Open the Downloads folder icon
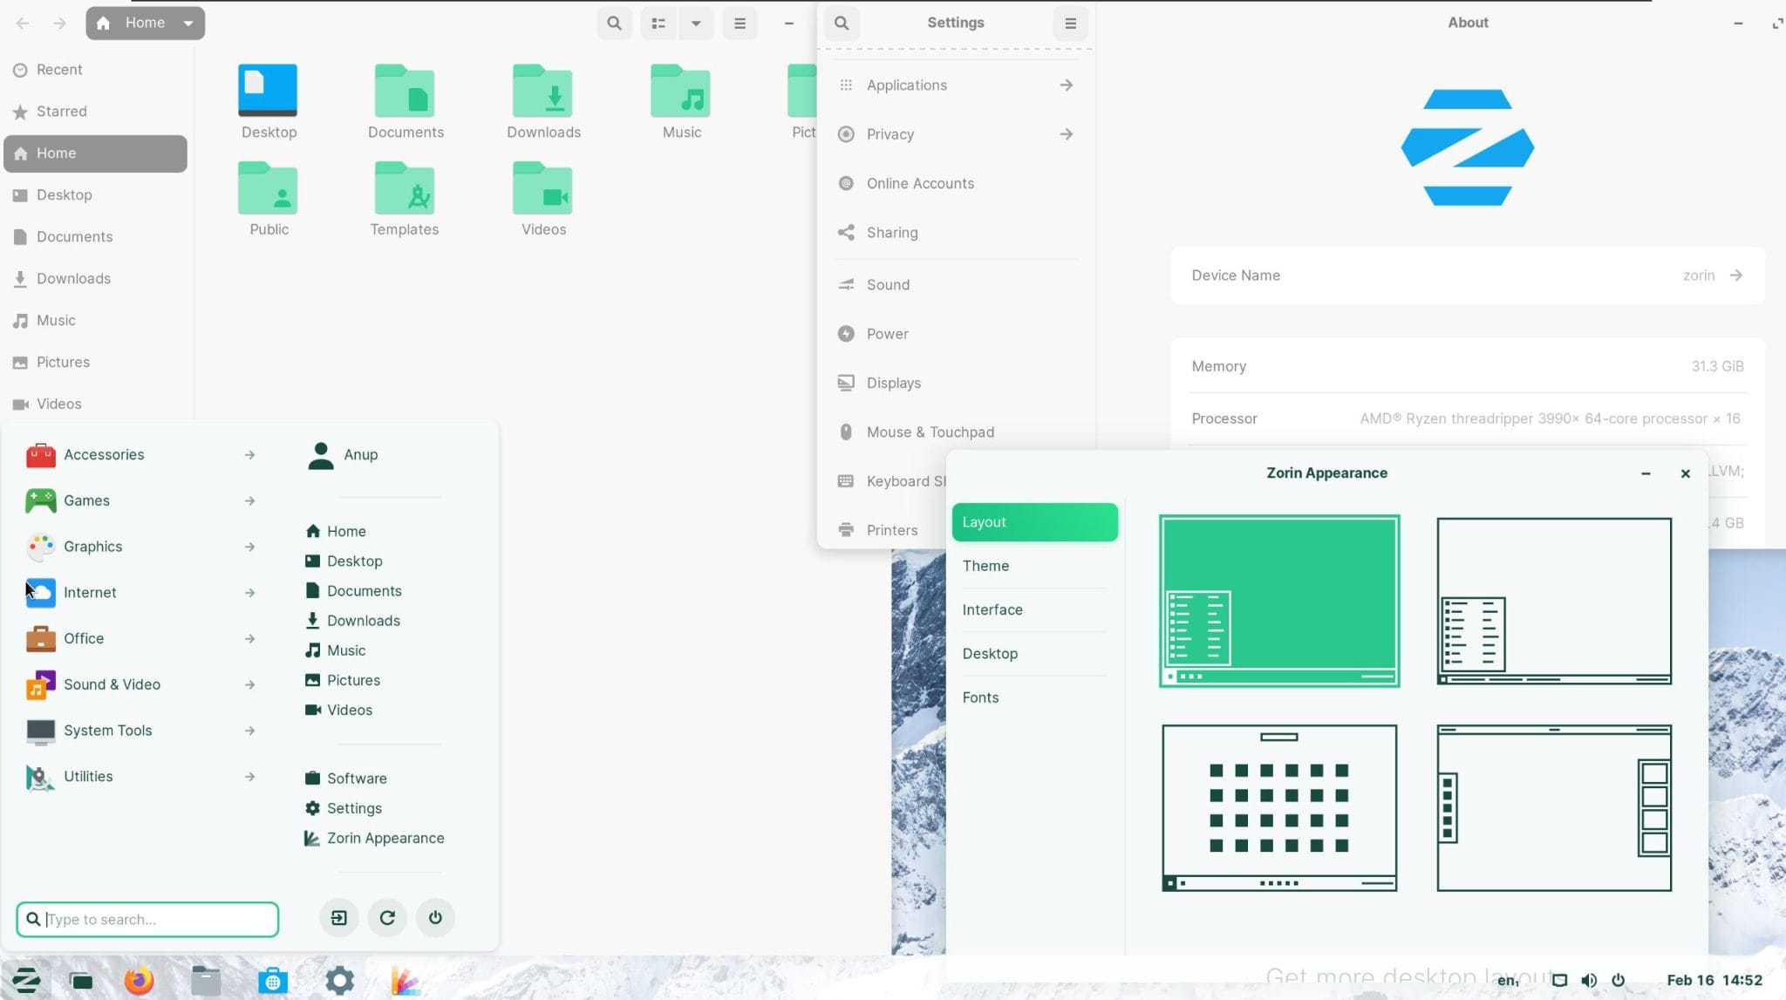Screen dimensions: 1786x1000 click(542, 92)
